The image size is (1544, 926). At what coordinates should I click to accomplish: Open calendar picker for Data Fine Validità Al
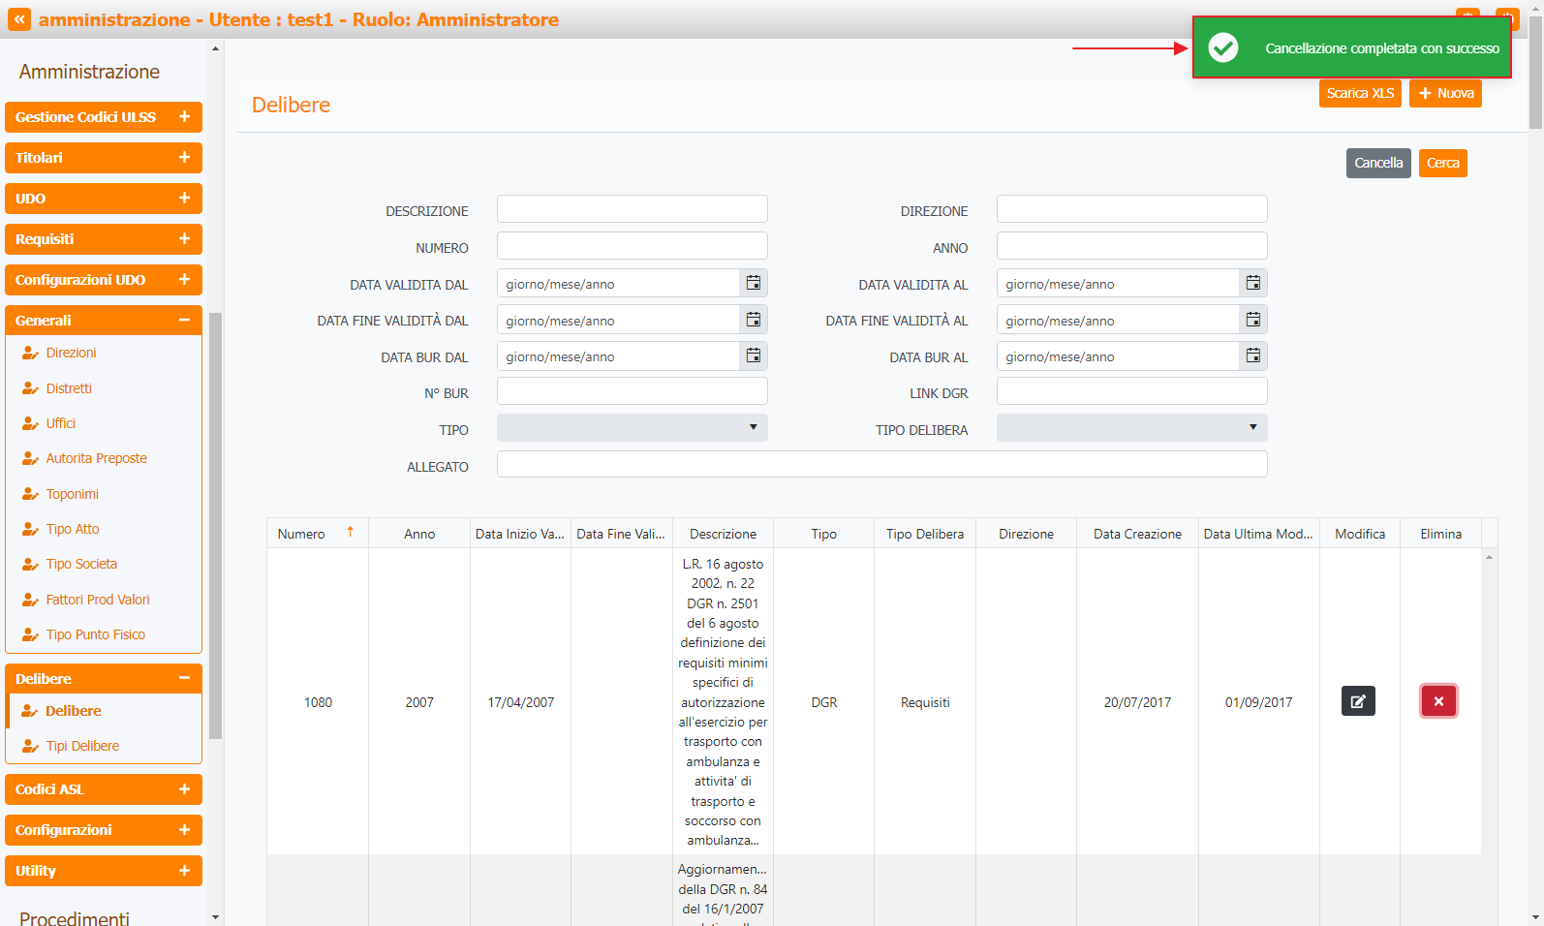(x=1252, y=320)
